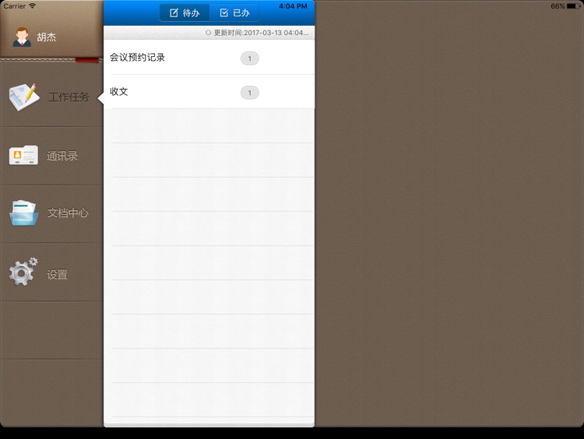The width and height of the screenshot is (584, 439).
Task: Tap the count badge beside 会议预约记录
Action: (249, 58)
